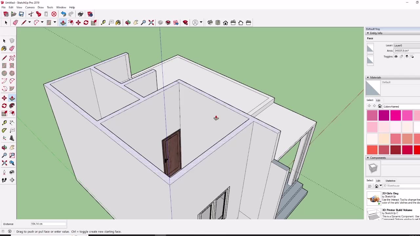The height and width of the screenshot is (236, 420).
Task: Collapse the Components panel
Action: coord(368,158)
